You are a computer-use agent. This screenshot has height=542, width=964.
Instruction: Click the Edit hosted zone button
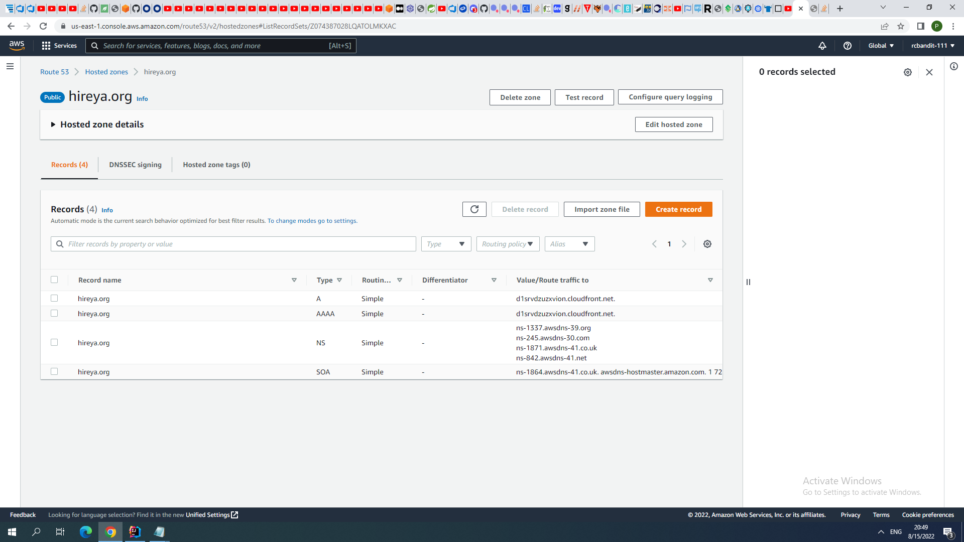click(674, 124)
